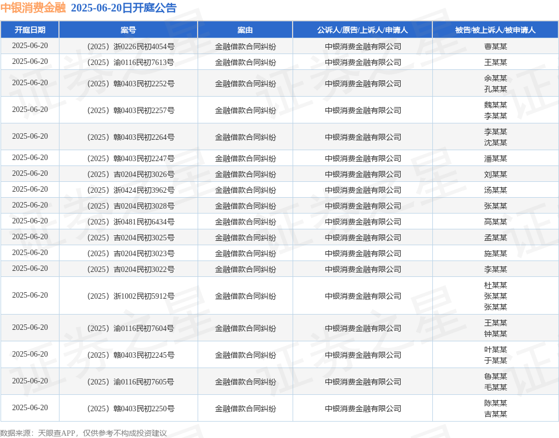Click the blue heading 2025-06-20日开庭公告

124,8
